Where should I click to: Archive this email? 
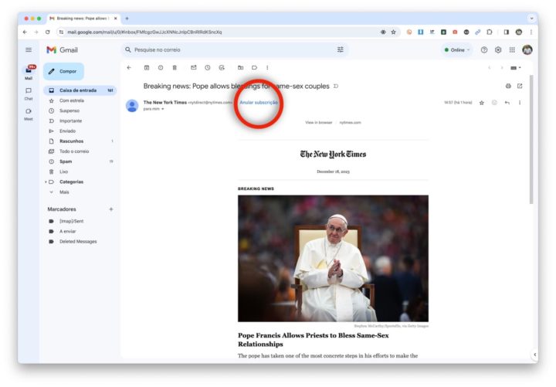[x=147, y=67]
